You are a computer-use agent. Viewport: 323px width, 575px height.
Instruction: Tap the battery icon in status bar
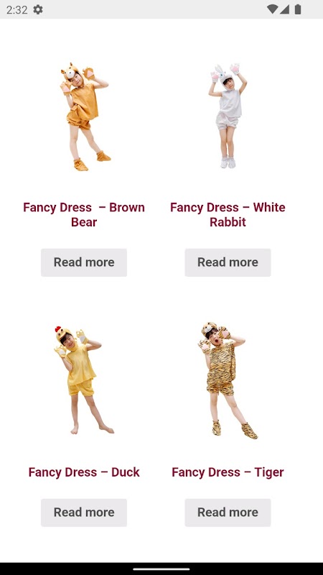pos(298,9)
